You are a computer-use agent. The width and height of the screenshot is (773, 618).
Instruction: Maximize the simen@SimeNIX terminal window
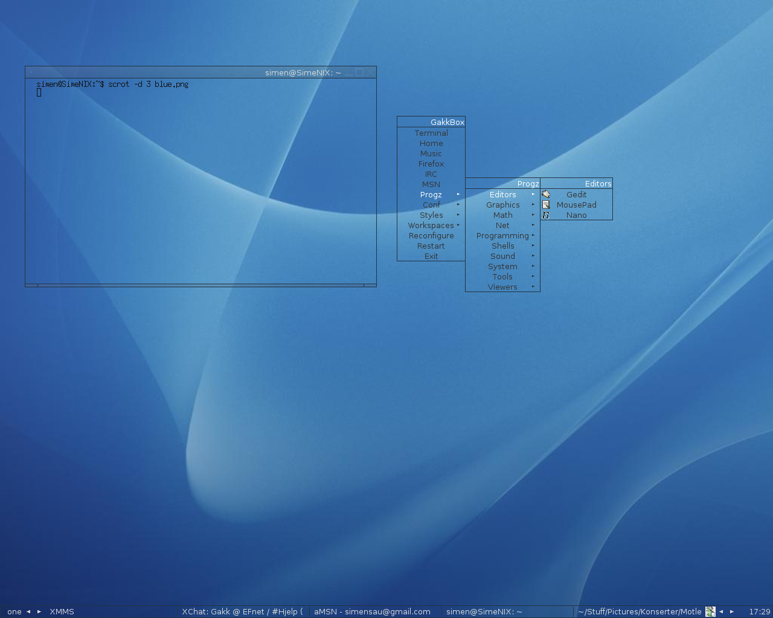tap(359, 72)
